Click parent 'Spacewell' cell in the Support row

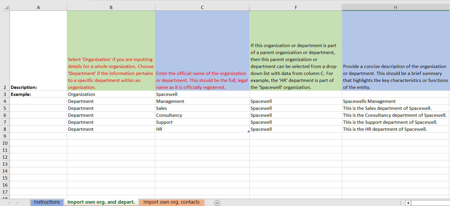(x=296, y=122)
